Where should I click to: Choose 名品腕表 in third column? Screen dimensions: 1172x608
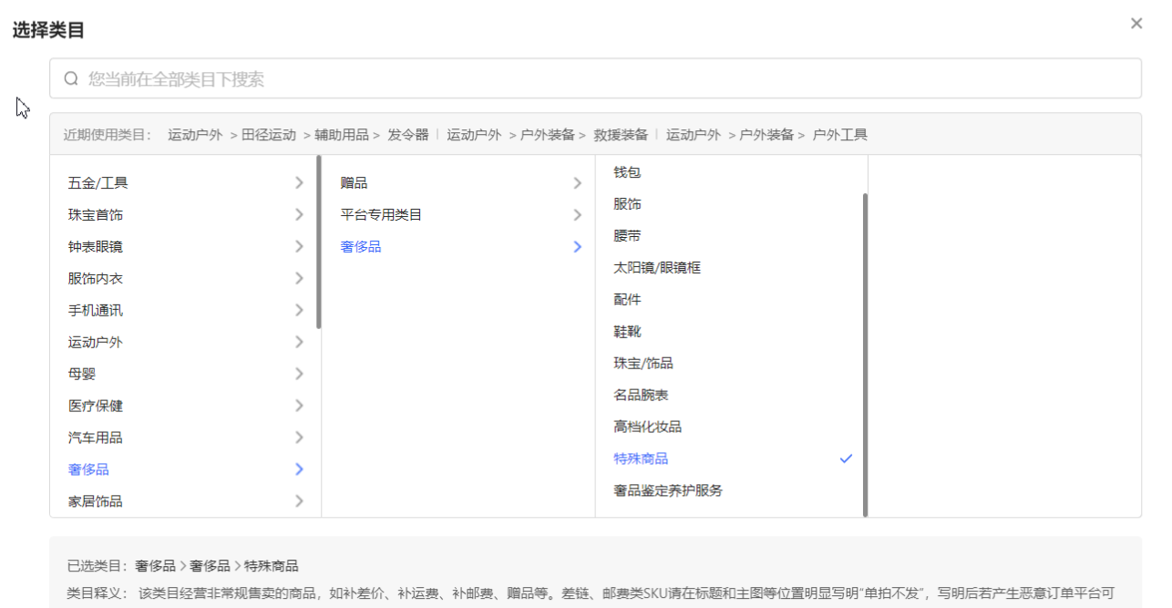(x=642, y=395)
